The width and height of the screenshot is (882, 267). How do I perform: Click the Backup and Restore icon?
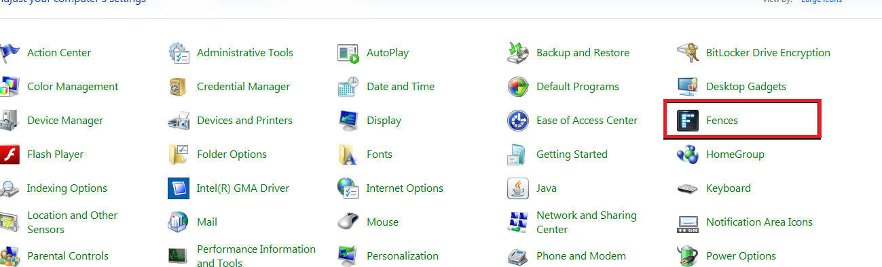tap(518, 53)
